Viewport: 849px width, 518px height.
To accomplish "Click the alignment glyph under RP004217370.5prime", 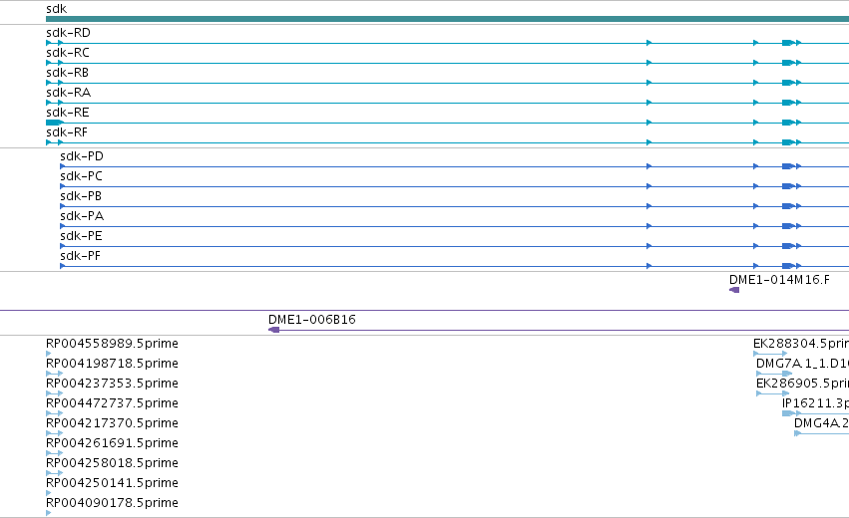I will pos(55,433).
